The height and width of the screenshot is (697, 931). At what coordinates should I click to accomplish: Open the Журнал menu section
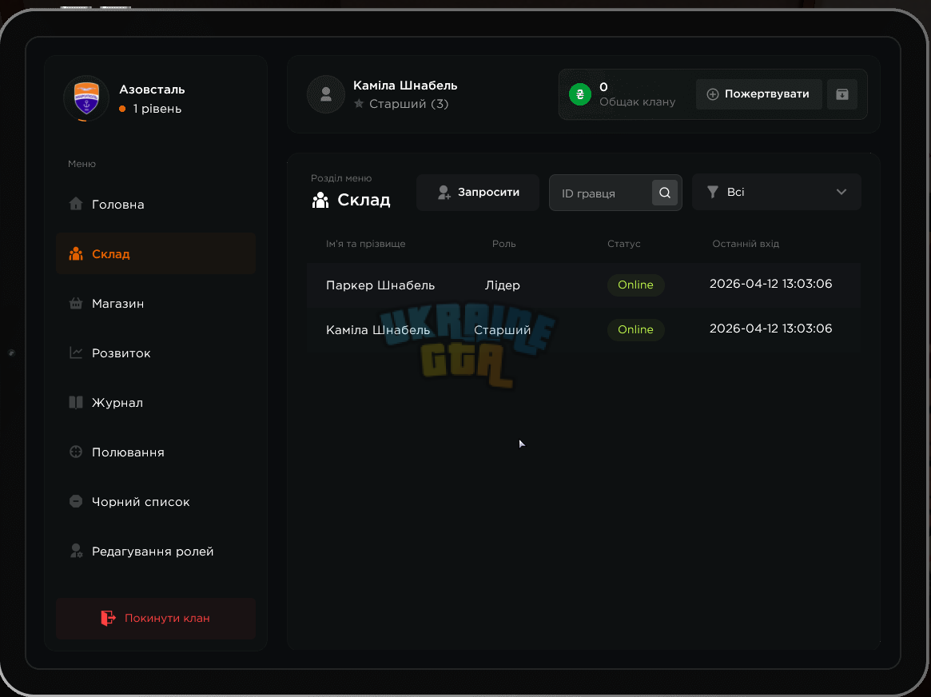click(156, 403)
